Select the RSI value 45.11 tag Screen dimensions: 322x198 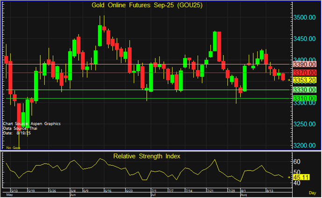(x=302, y=177)
